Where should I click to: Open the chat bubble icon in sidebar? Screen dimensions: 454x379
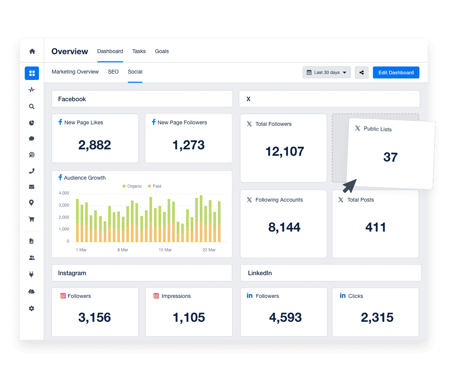point(32,139)
